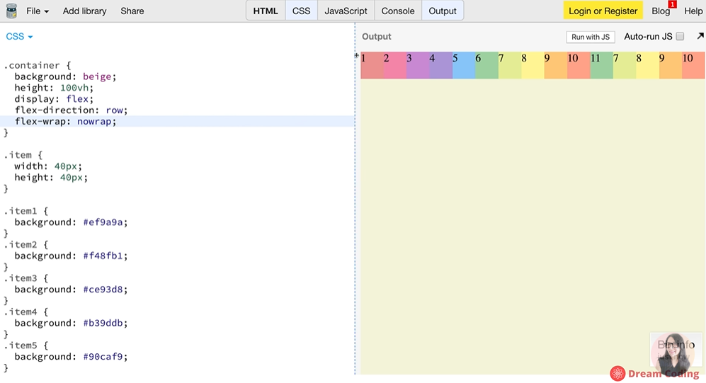Click the .container selector line
This screenshot has height=383, width=706.
click(x=38, y=65)
